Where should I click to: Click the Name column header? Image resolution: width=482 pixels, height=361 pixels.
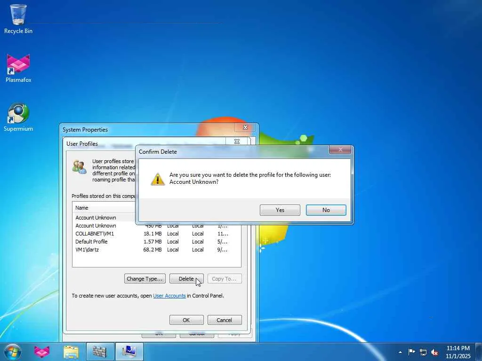(104, 208)
